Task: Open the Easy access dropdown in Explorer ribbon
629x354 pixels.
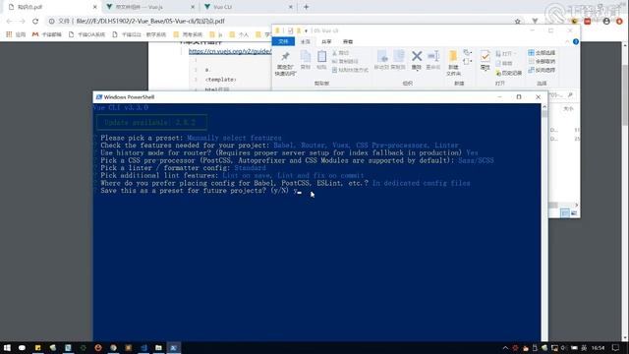Action: click(467, 62)
